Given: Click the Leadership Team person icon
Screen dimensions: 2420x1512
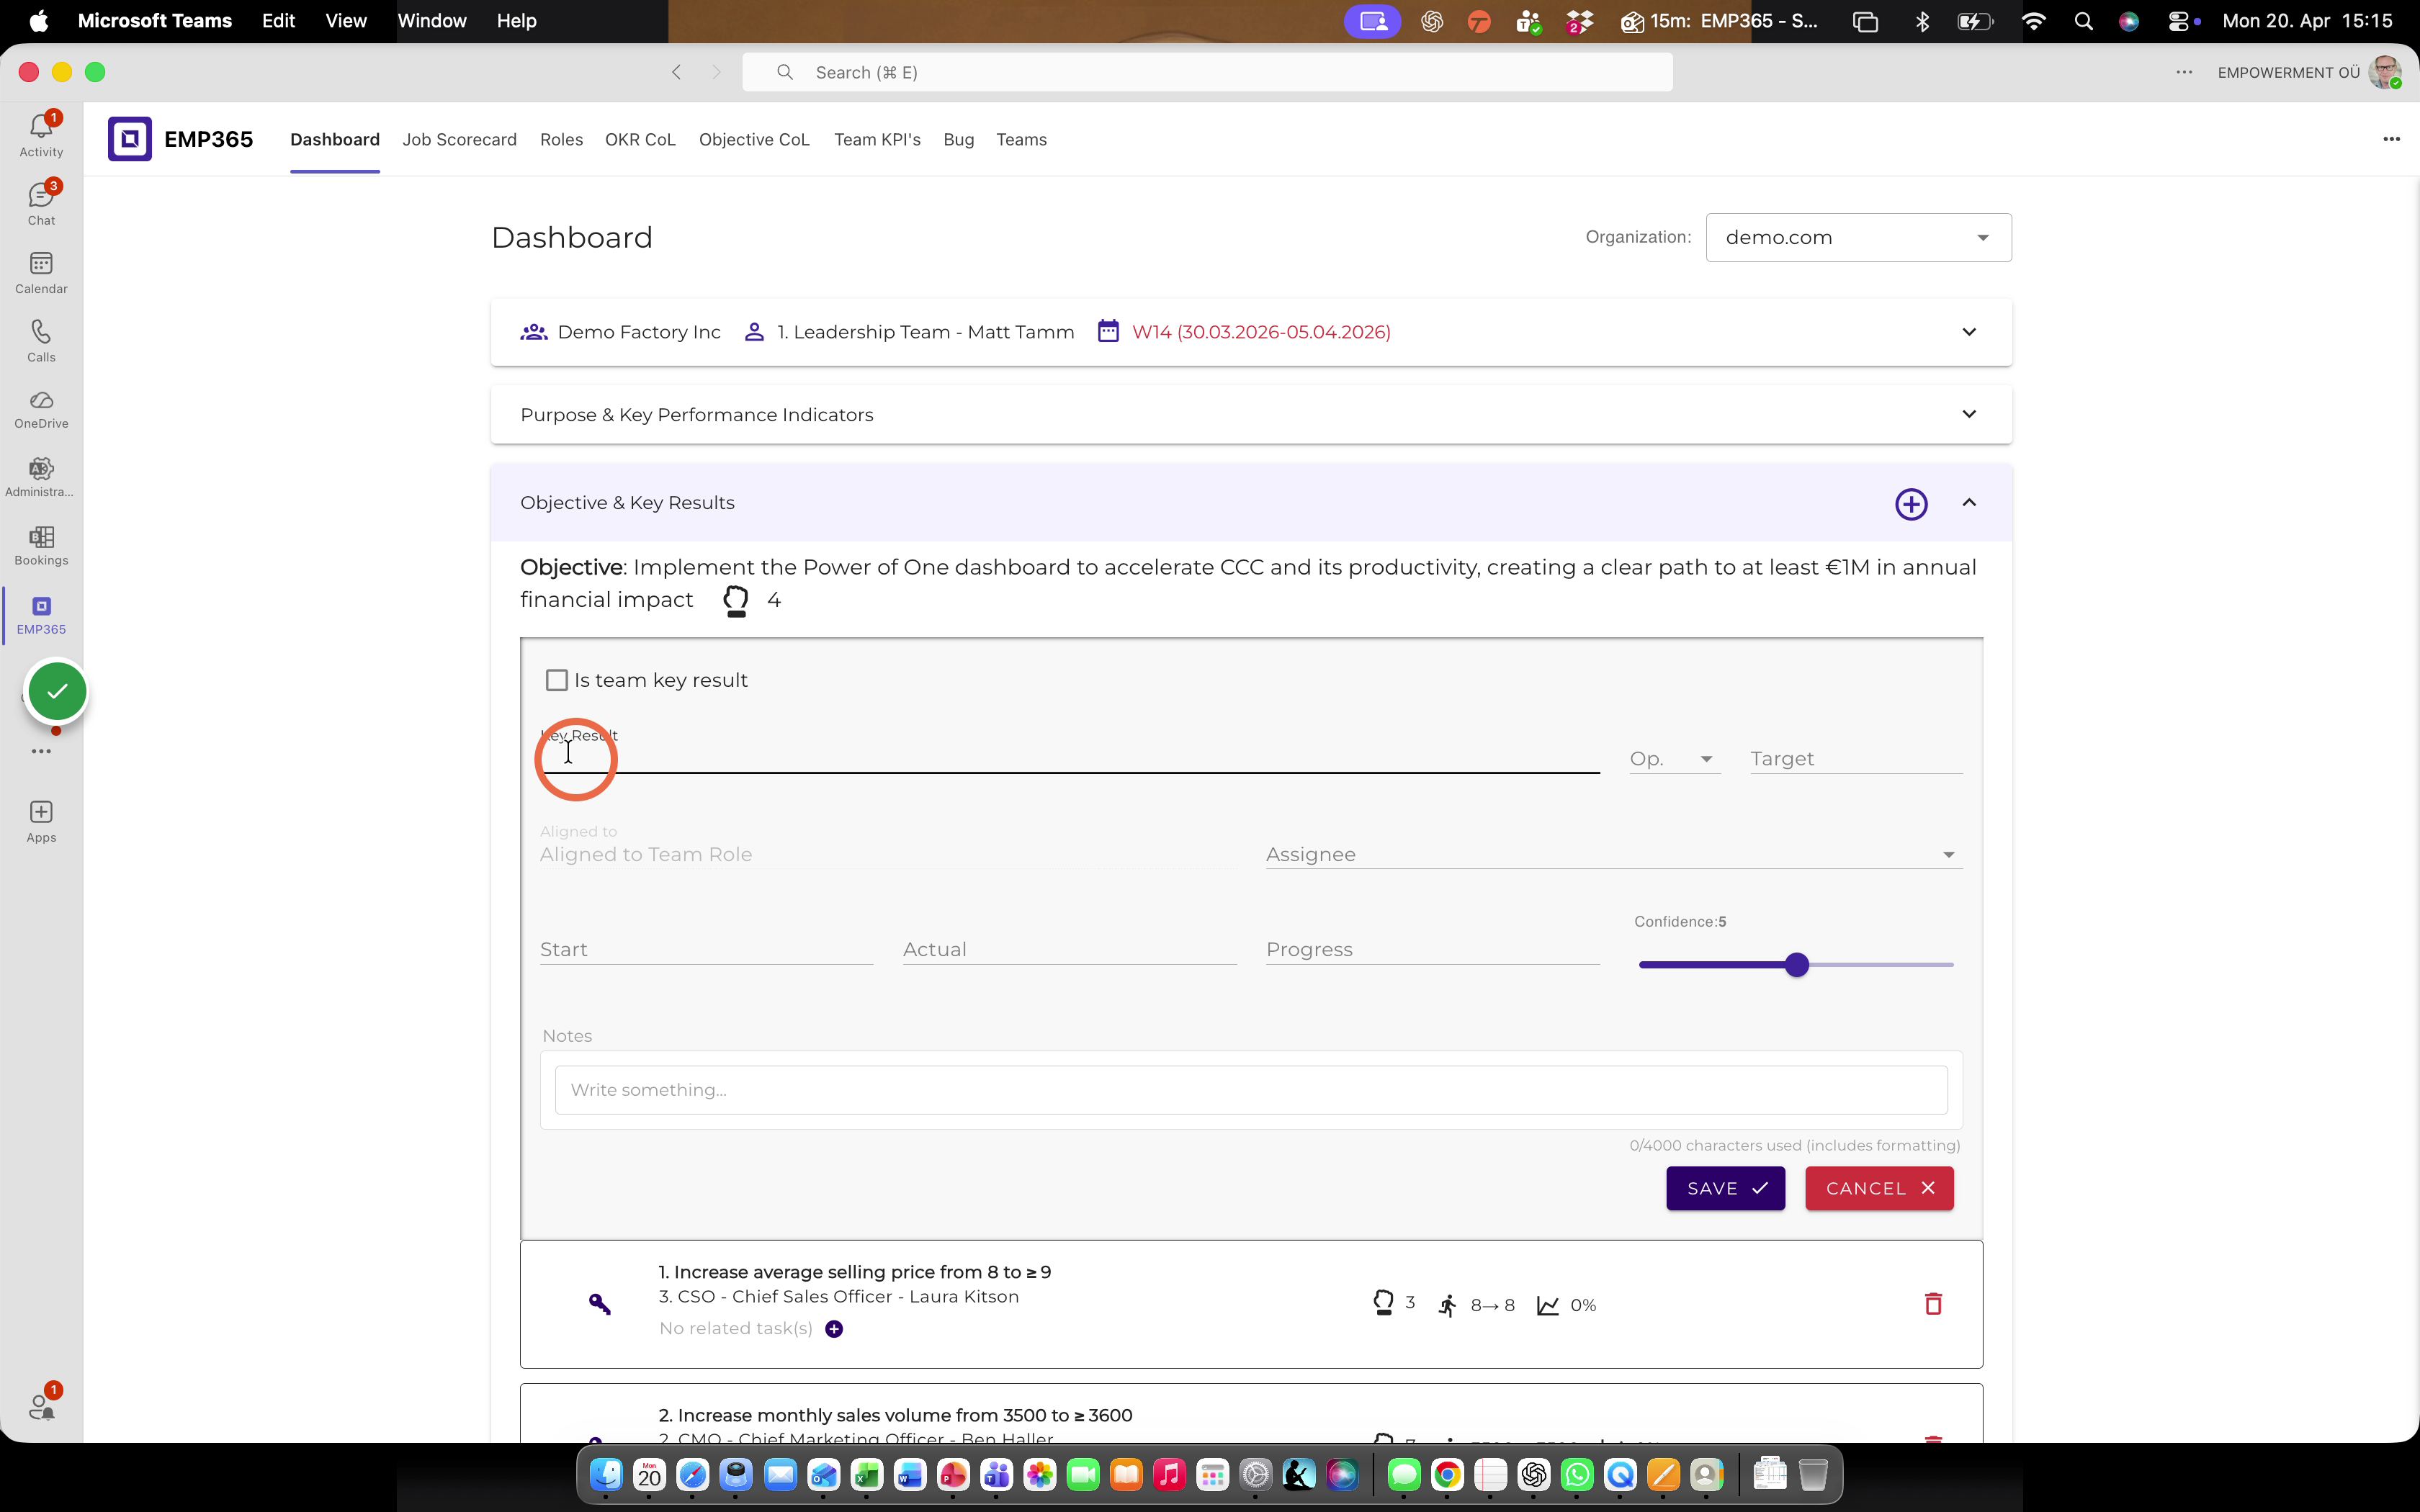Looking at the screenshot, I should coord(754,331).
